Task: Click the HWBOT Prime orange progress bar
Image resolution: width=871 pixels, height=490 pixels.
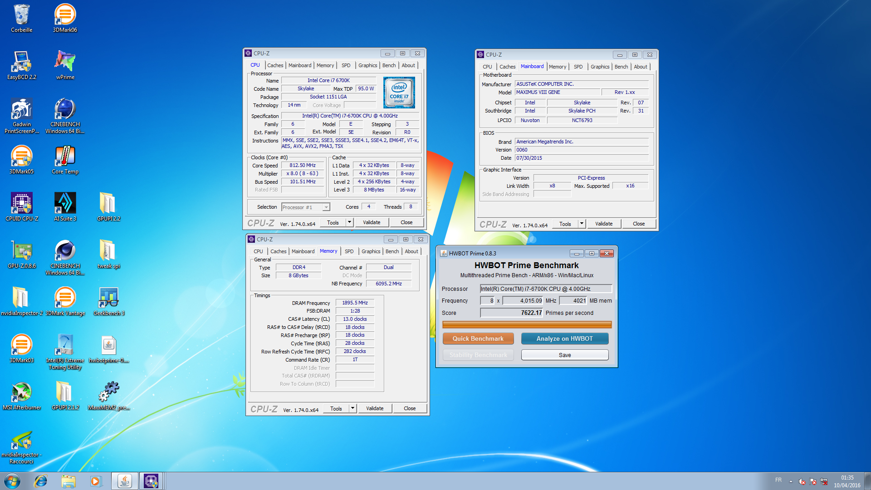Action: [527, 325]
